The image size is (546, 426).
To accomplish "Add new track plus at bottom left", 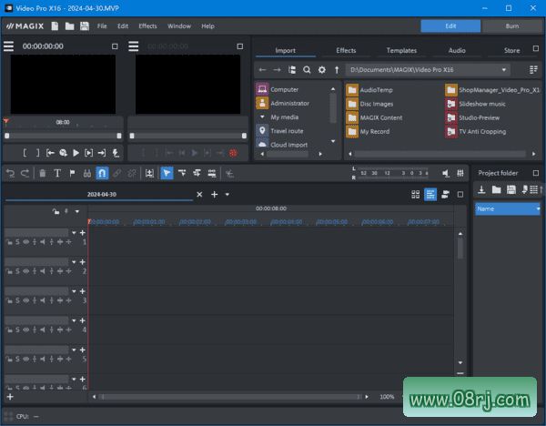I will [10, 397].
